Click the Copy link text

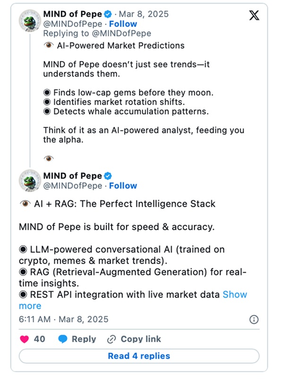141,339
